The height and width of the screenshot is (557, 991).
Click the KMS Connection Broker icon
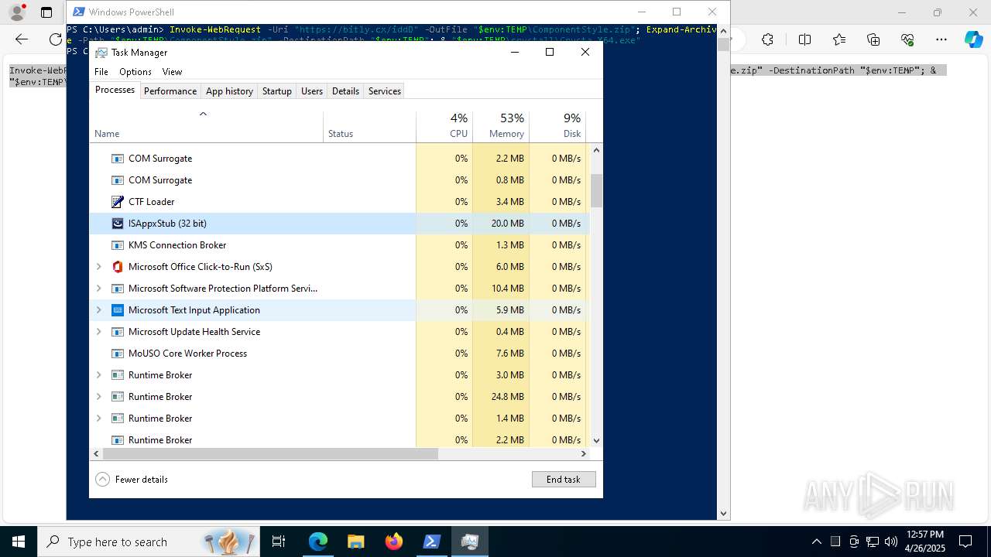(118, 245)
